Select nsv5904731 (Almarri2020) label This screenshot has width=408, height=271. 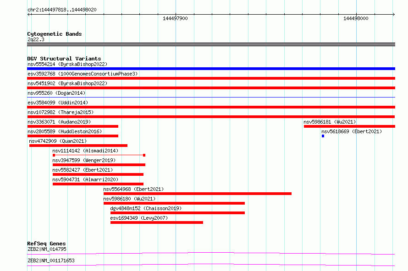(85, 179)
